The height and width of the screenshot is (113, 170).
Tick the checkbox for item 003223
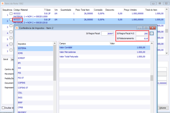11,20
